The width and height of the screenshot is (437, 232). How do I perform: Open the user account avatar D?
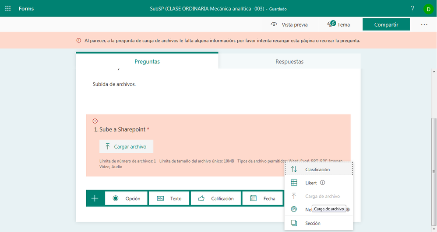tap(428, 9)
